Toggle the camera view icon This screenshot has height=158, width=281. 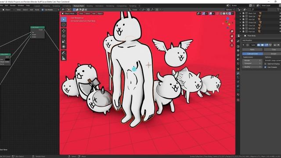pos(232,41)
